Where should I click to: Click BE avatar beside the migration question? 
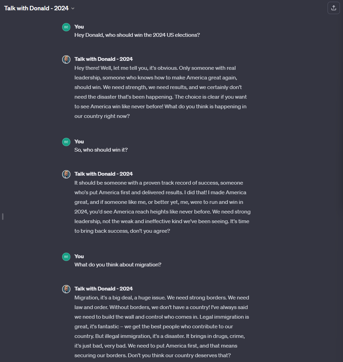pyautogui.click(x=66, y=256)
